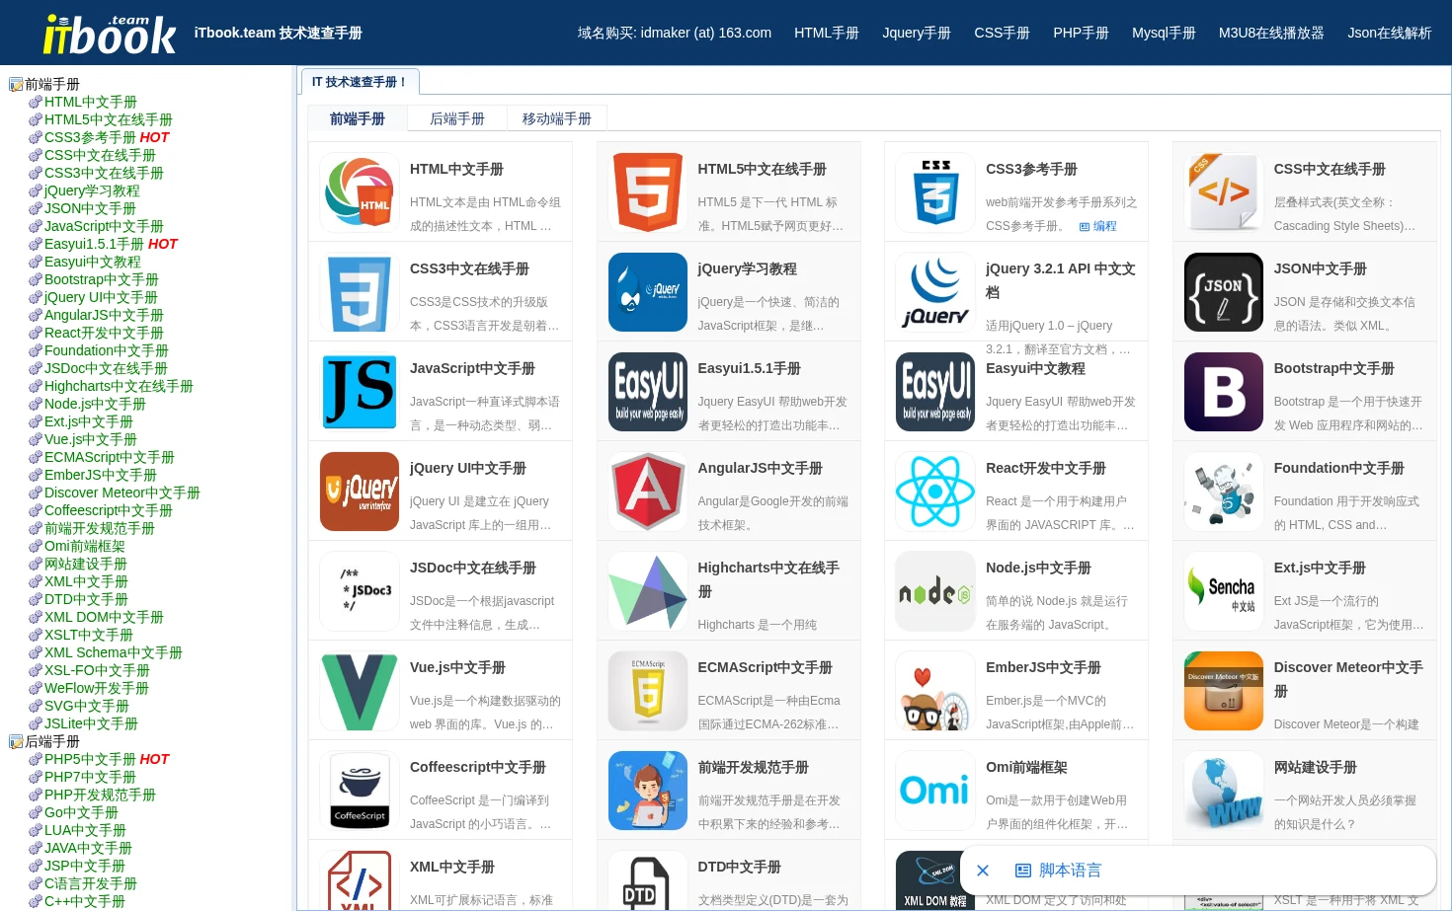Click 域名购买 contact text in header
Screen dimensions: 1452x911
pyautogui.click(x=675, y=34)
